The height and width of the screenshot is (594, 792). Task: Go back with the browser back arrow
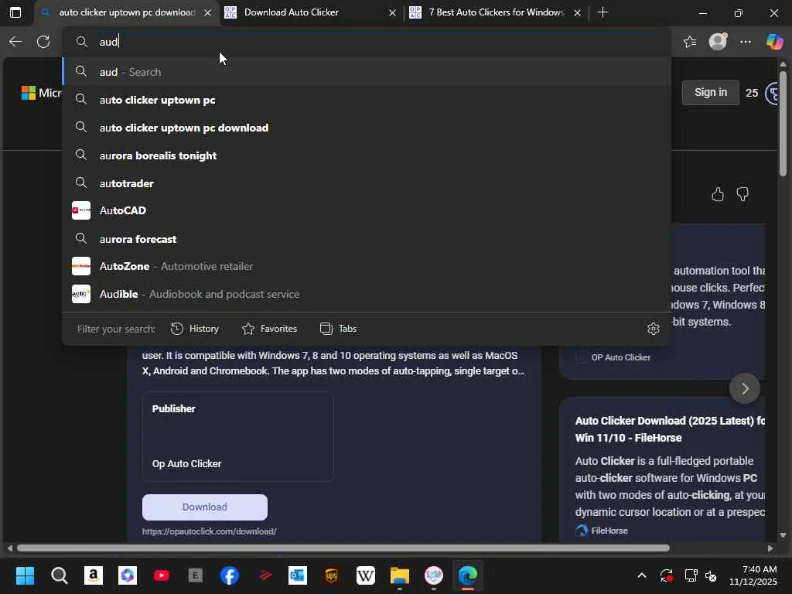tap(15, 42)
